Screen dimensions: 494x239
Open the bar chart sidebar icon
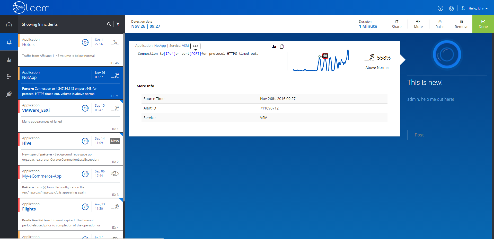(x=9, y=59)
